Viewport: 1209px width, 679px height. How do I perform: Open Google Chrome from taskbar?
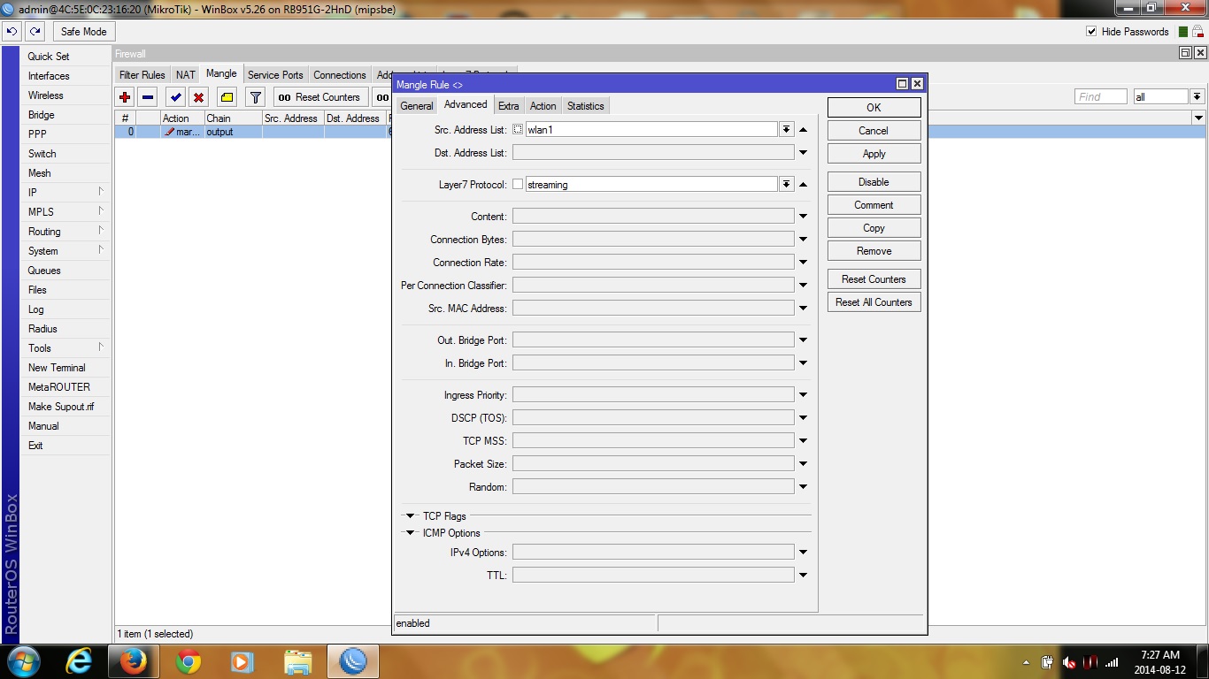pos(189,661)
